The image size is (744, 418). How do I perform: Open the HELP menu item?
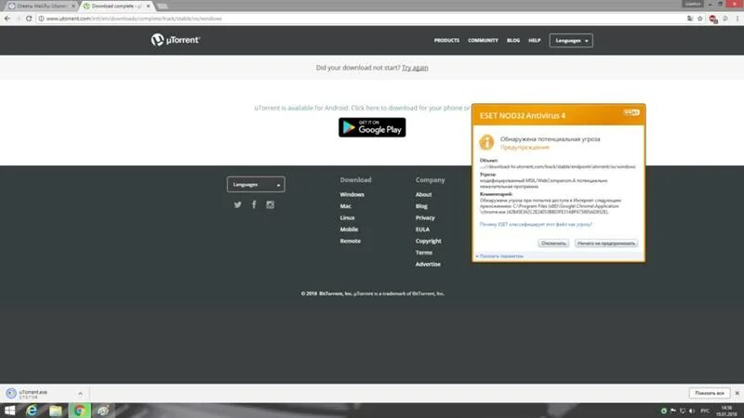point(534,40)
